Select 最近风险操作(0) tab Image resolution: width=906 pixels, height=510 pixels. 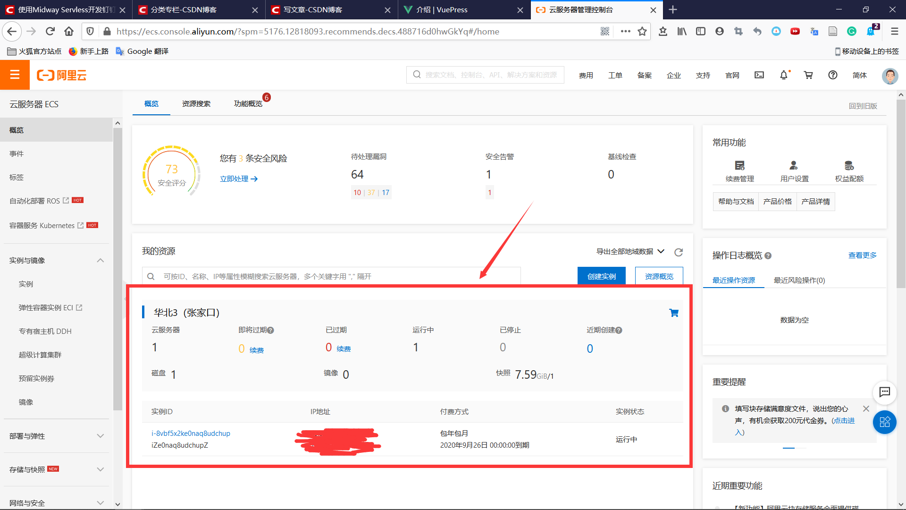pos(799,280)
